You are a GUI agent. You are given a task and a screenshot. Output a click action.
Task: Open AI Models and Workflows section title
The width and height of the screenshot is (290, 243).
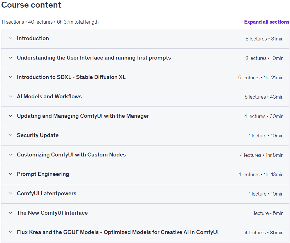49,97
